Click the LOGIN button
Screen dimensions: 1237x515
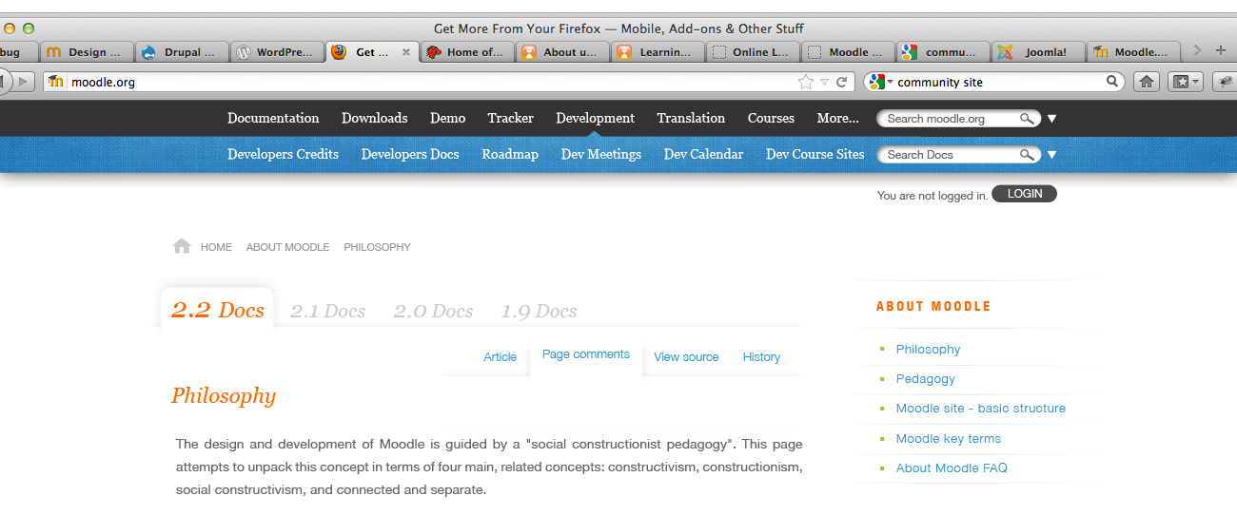click(1024, 194)
